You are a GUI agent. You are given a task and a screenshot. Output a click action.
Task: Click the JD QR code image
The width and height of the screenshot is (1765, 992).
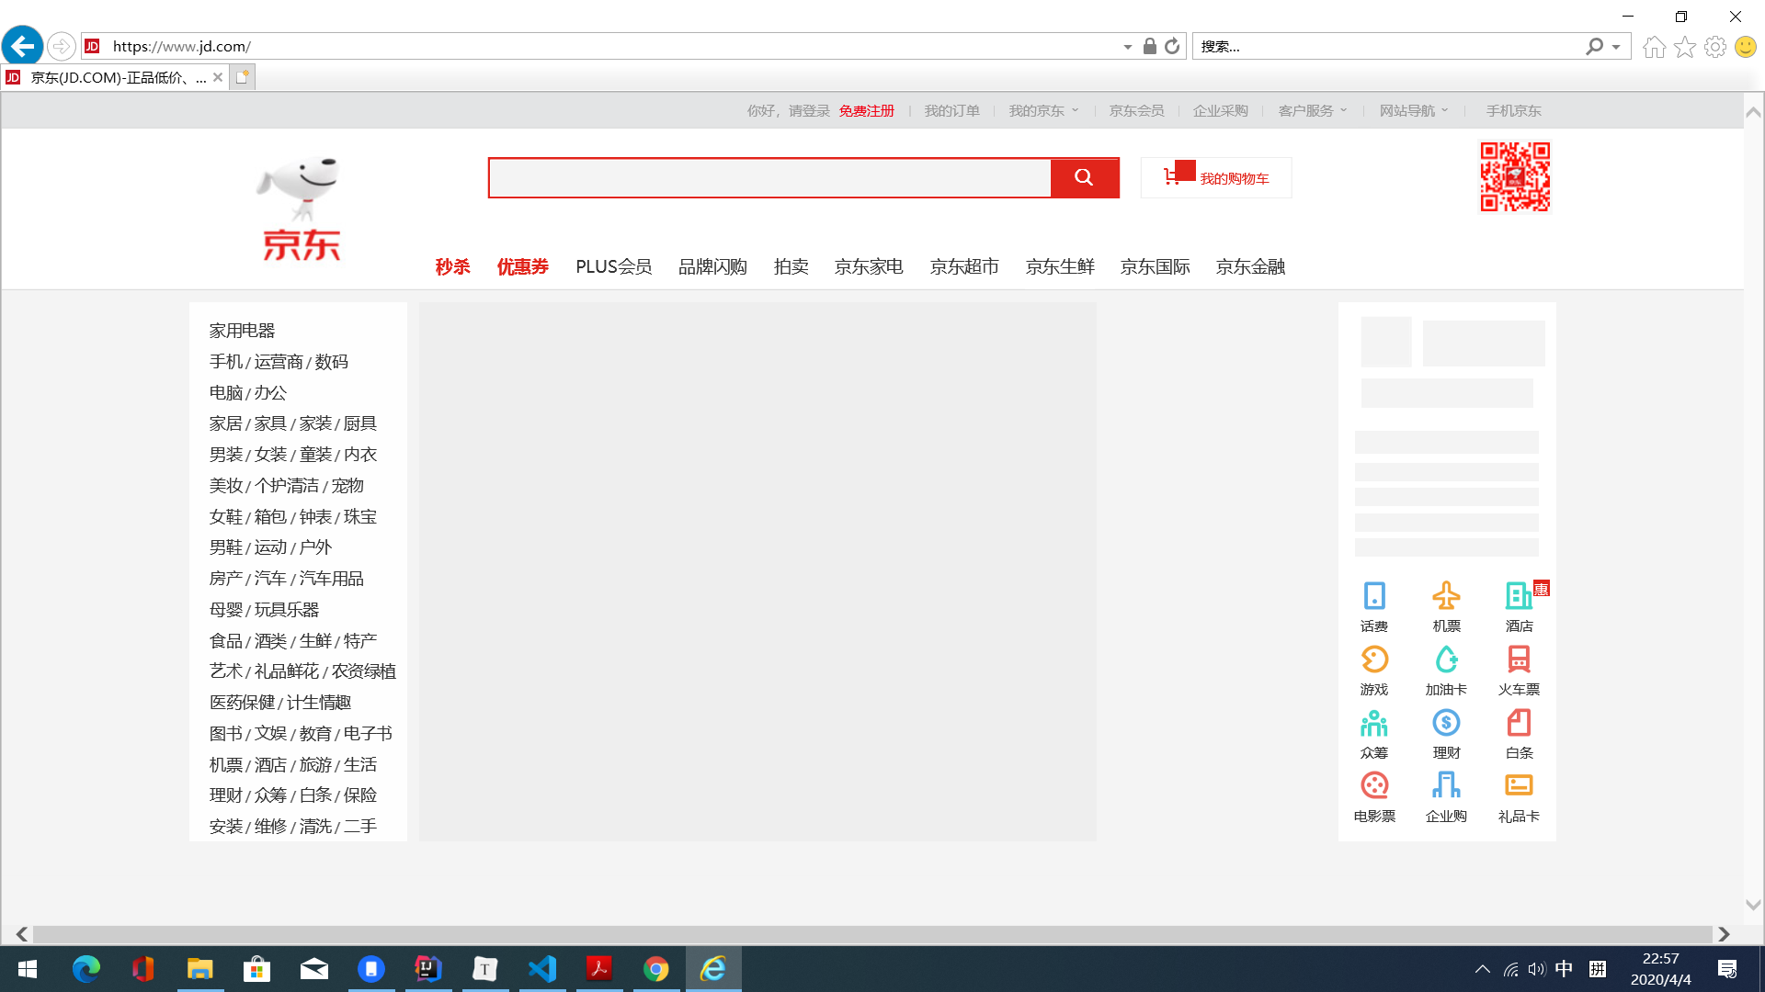(1515, 176)
